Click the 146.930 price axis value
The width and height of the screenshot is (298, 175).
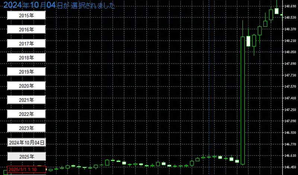(x=290, y=133)
